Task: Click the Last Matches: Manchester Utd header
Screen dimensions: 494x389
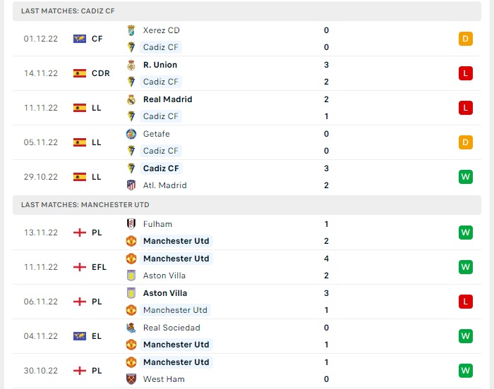Action: click(247, 205)
